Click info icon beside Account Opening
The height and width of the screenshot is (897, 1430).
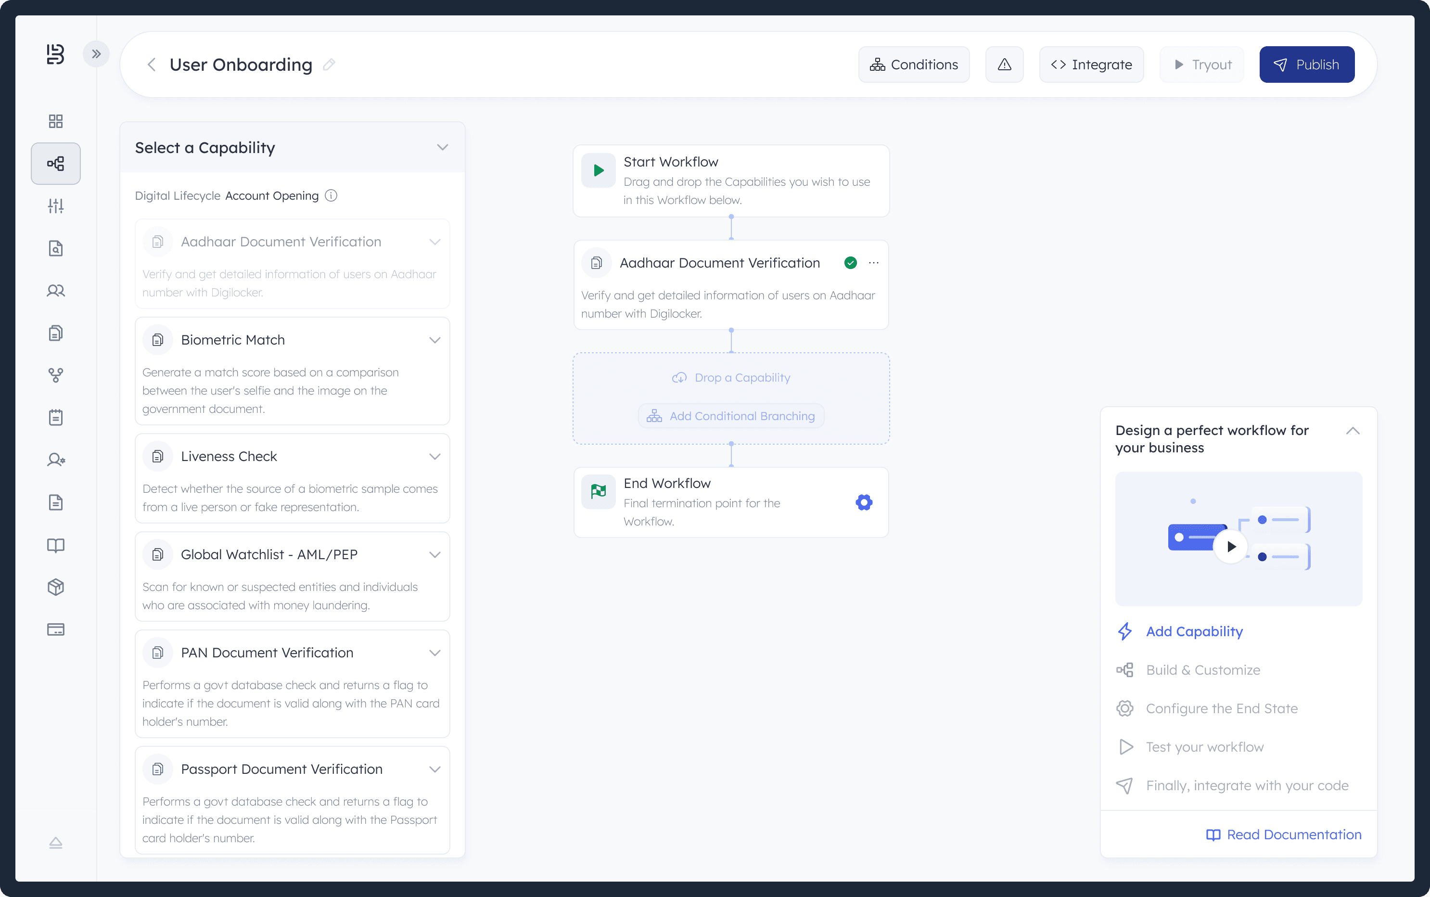click(332, 195)
